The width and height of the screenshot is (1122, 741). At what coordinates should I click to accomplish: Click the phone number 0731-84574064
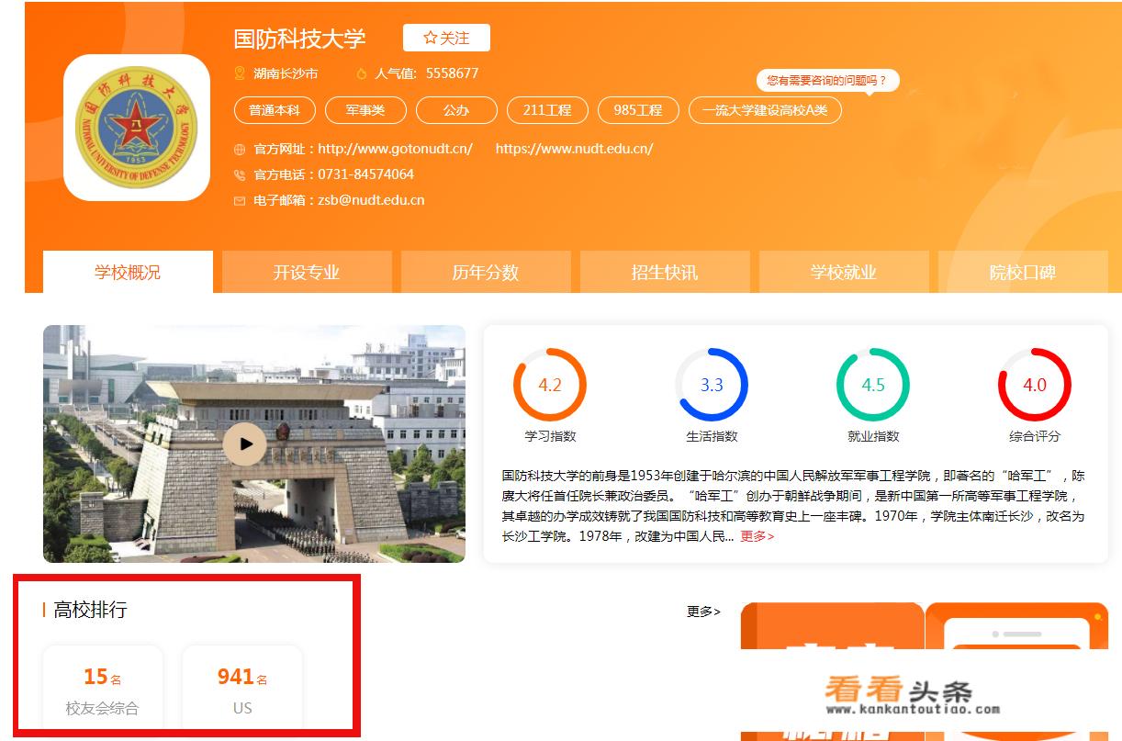coord(365,174)
